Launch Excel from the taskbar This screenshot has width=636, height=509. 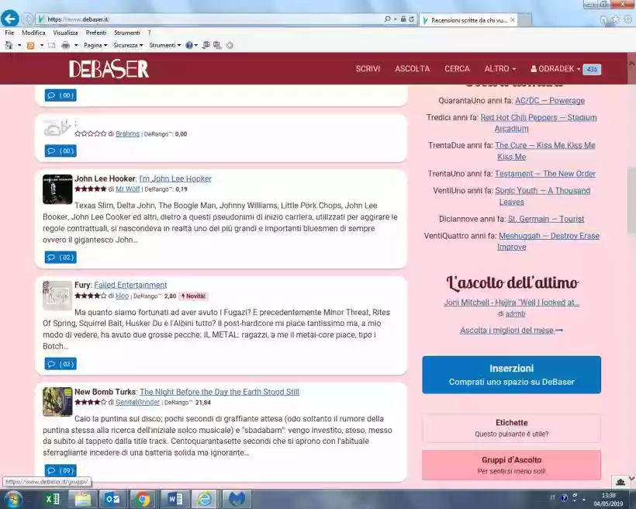52,499
